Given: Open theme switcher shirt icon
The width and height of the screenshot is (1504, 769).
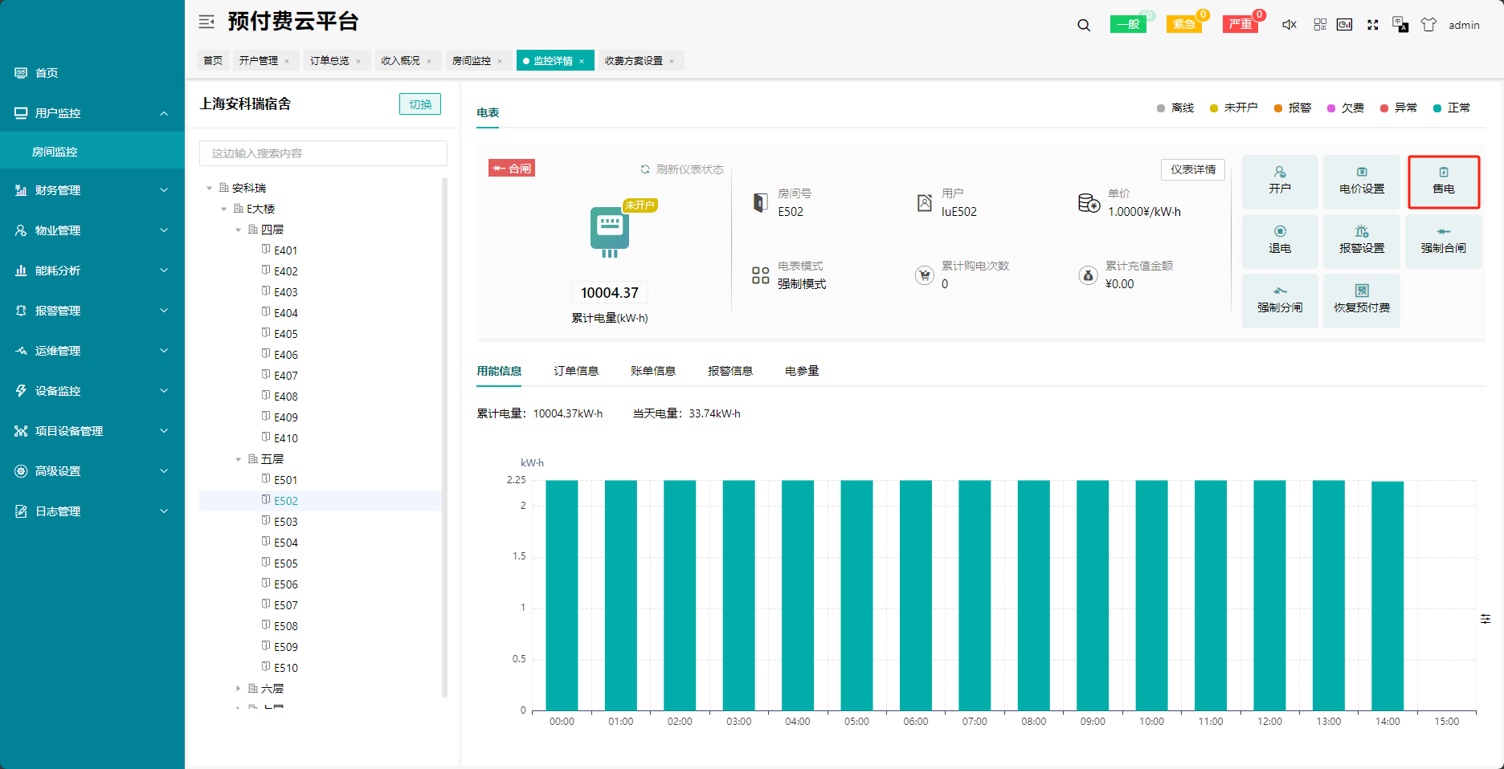Looking at the screenshot, I should pos(1428,25).
